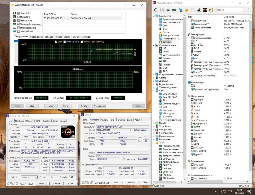The width and height of the screenshot is (255, 195).
Task: Click the gauge benchmark icon in AIDA64 toolbar
Action: [211, 10]
